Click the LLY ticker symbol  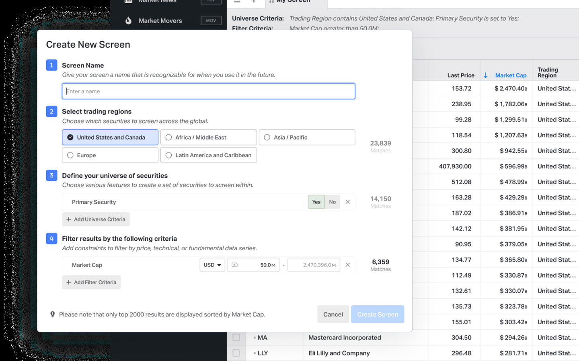click(x=263, y=353)
